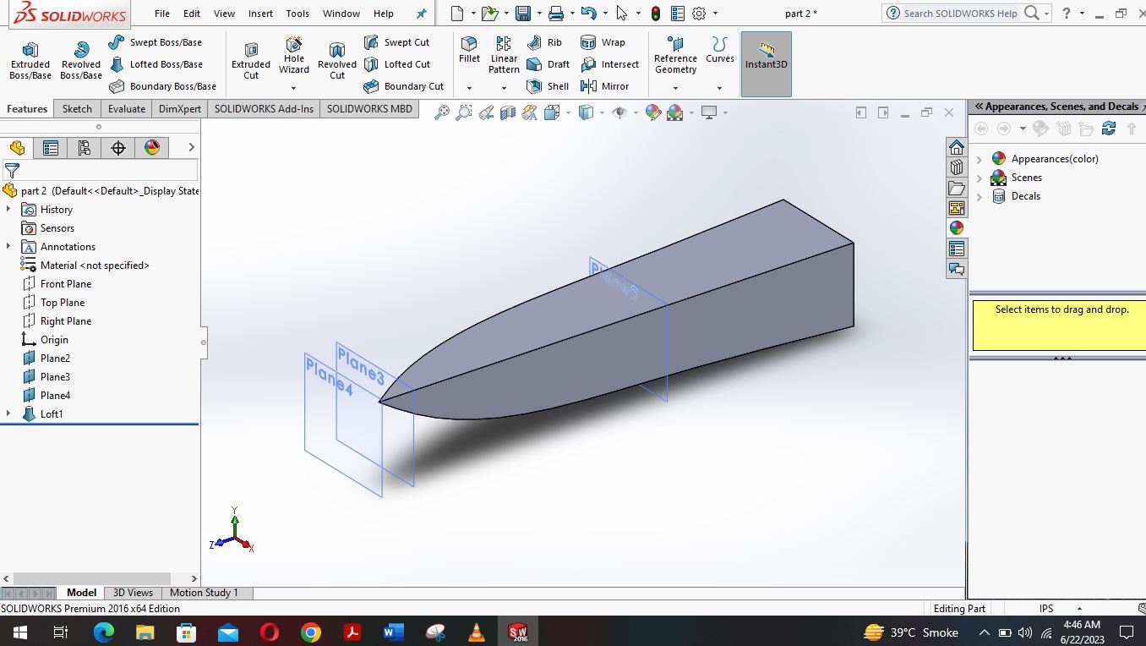Open the ConfigurationManager tab
Screen dimensions: 1146x646
pyautogui.click(x=85, y=148)
